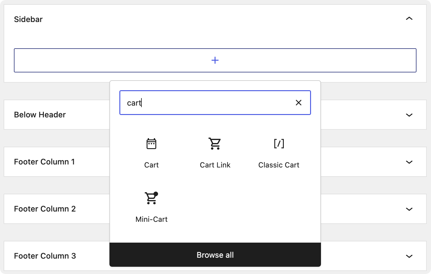431x274 pixels.
Task: Clear the search field using the X icon
Action: click(x=299, y=103)
